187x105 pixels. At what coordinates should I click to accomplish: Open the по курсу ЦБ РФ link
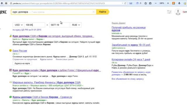[x=27, y=30]
